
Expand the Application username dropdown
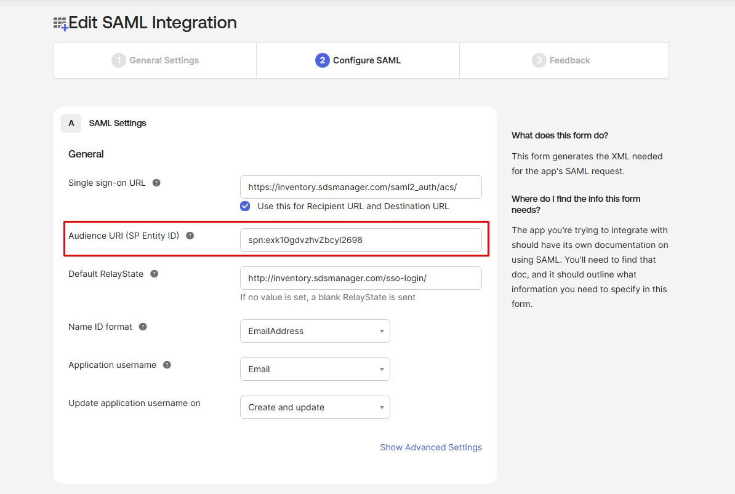click(315, 369)
